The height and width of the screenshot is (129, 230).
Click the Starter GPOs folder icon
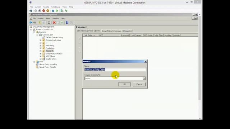pos(43,59)
